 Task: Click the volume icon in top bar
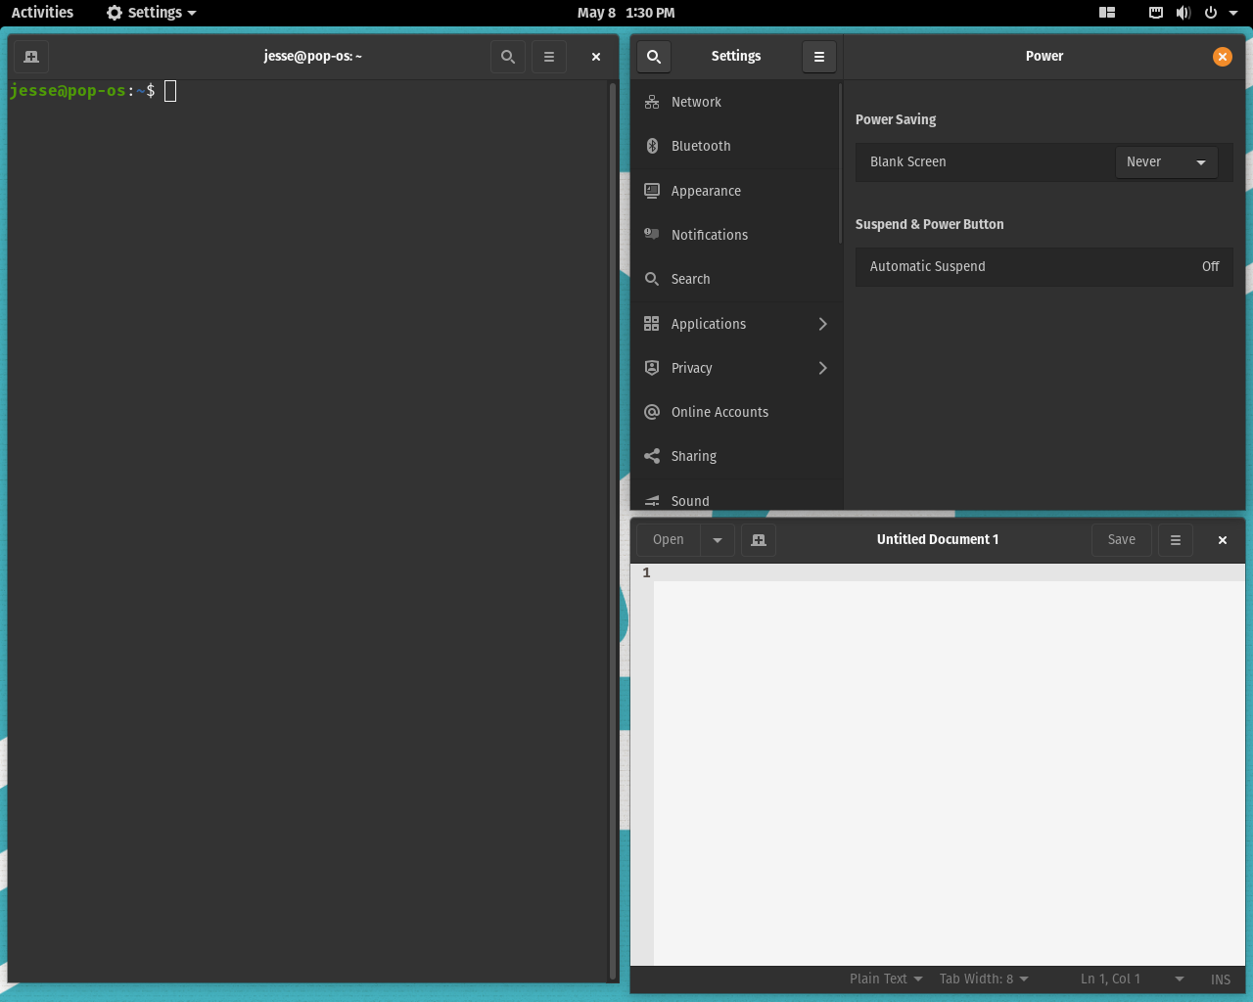(1183, 13)
